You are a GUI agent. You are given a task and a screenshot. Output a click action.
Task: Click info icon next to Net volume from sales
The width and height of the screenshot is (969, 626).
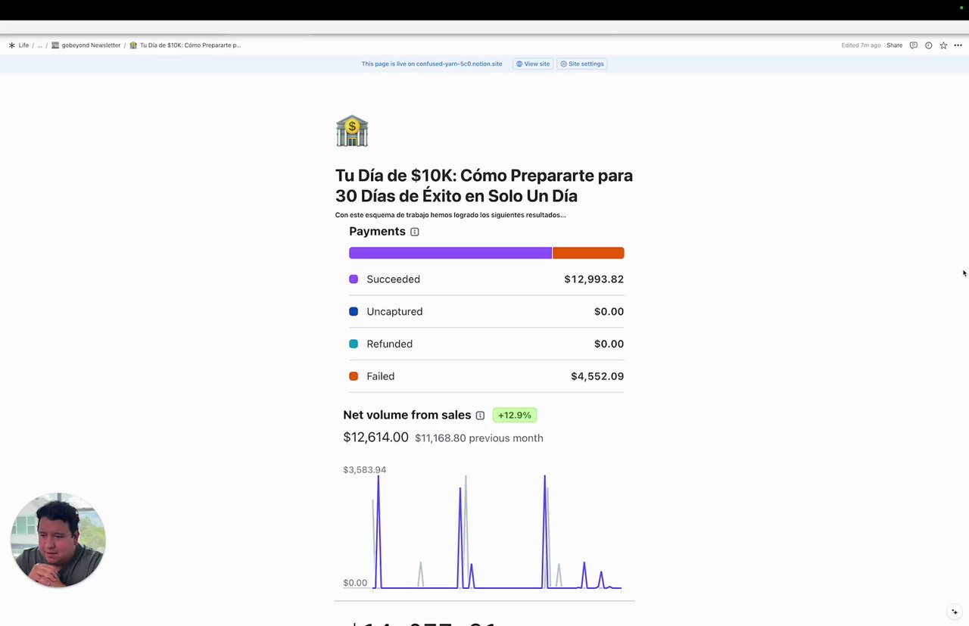point(480,416)
